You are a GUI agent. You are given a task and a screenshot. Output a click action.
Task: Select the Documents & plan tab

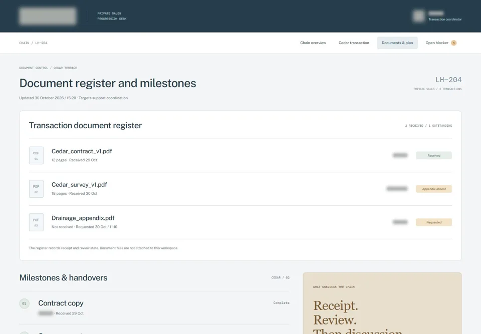point(397,43)
